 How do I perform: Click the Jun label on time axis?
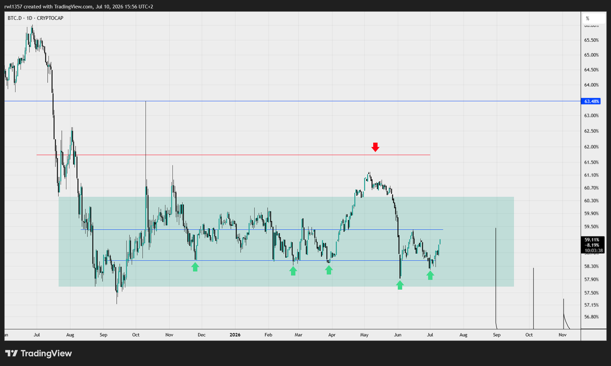pyautogui.click(x=398, y=335)
